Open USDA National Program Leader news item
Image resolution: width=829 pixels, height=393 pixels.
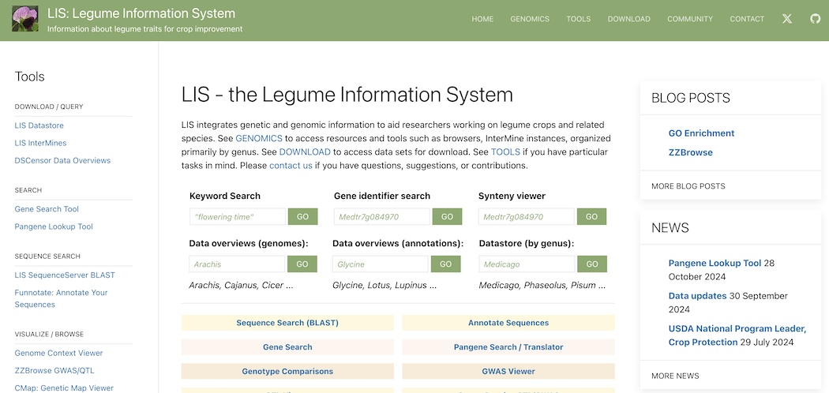(x=737, y=335)
